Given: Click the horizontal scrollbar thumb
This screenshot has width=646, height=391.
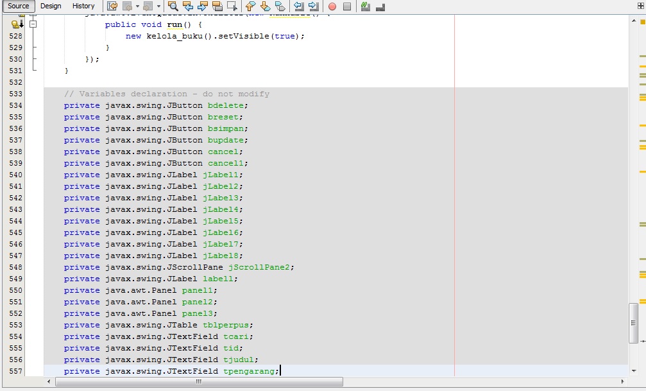Looking at the screenshot, I should click(x=199, y=381).
